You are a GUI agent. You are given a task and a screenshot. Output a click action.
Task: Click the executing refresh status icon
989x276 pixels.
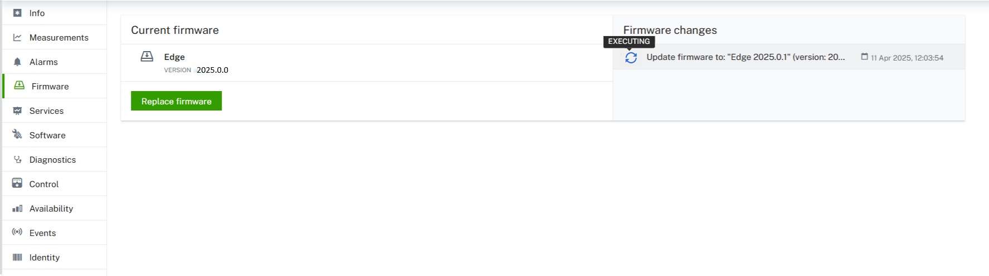631,58
